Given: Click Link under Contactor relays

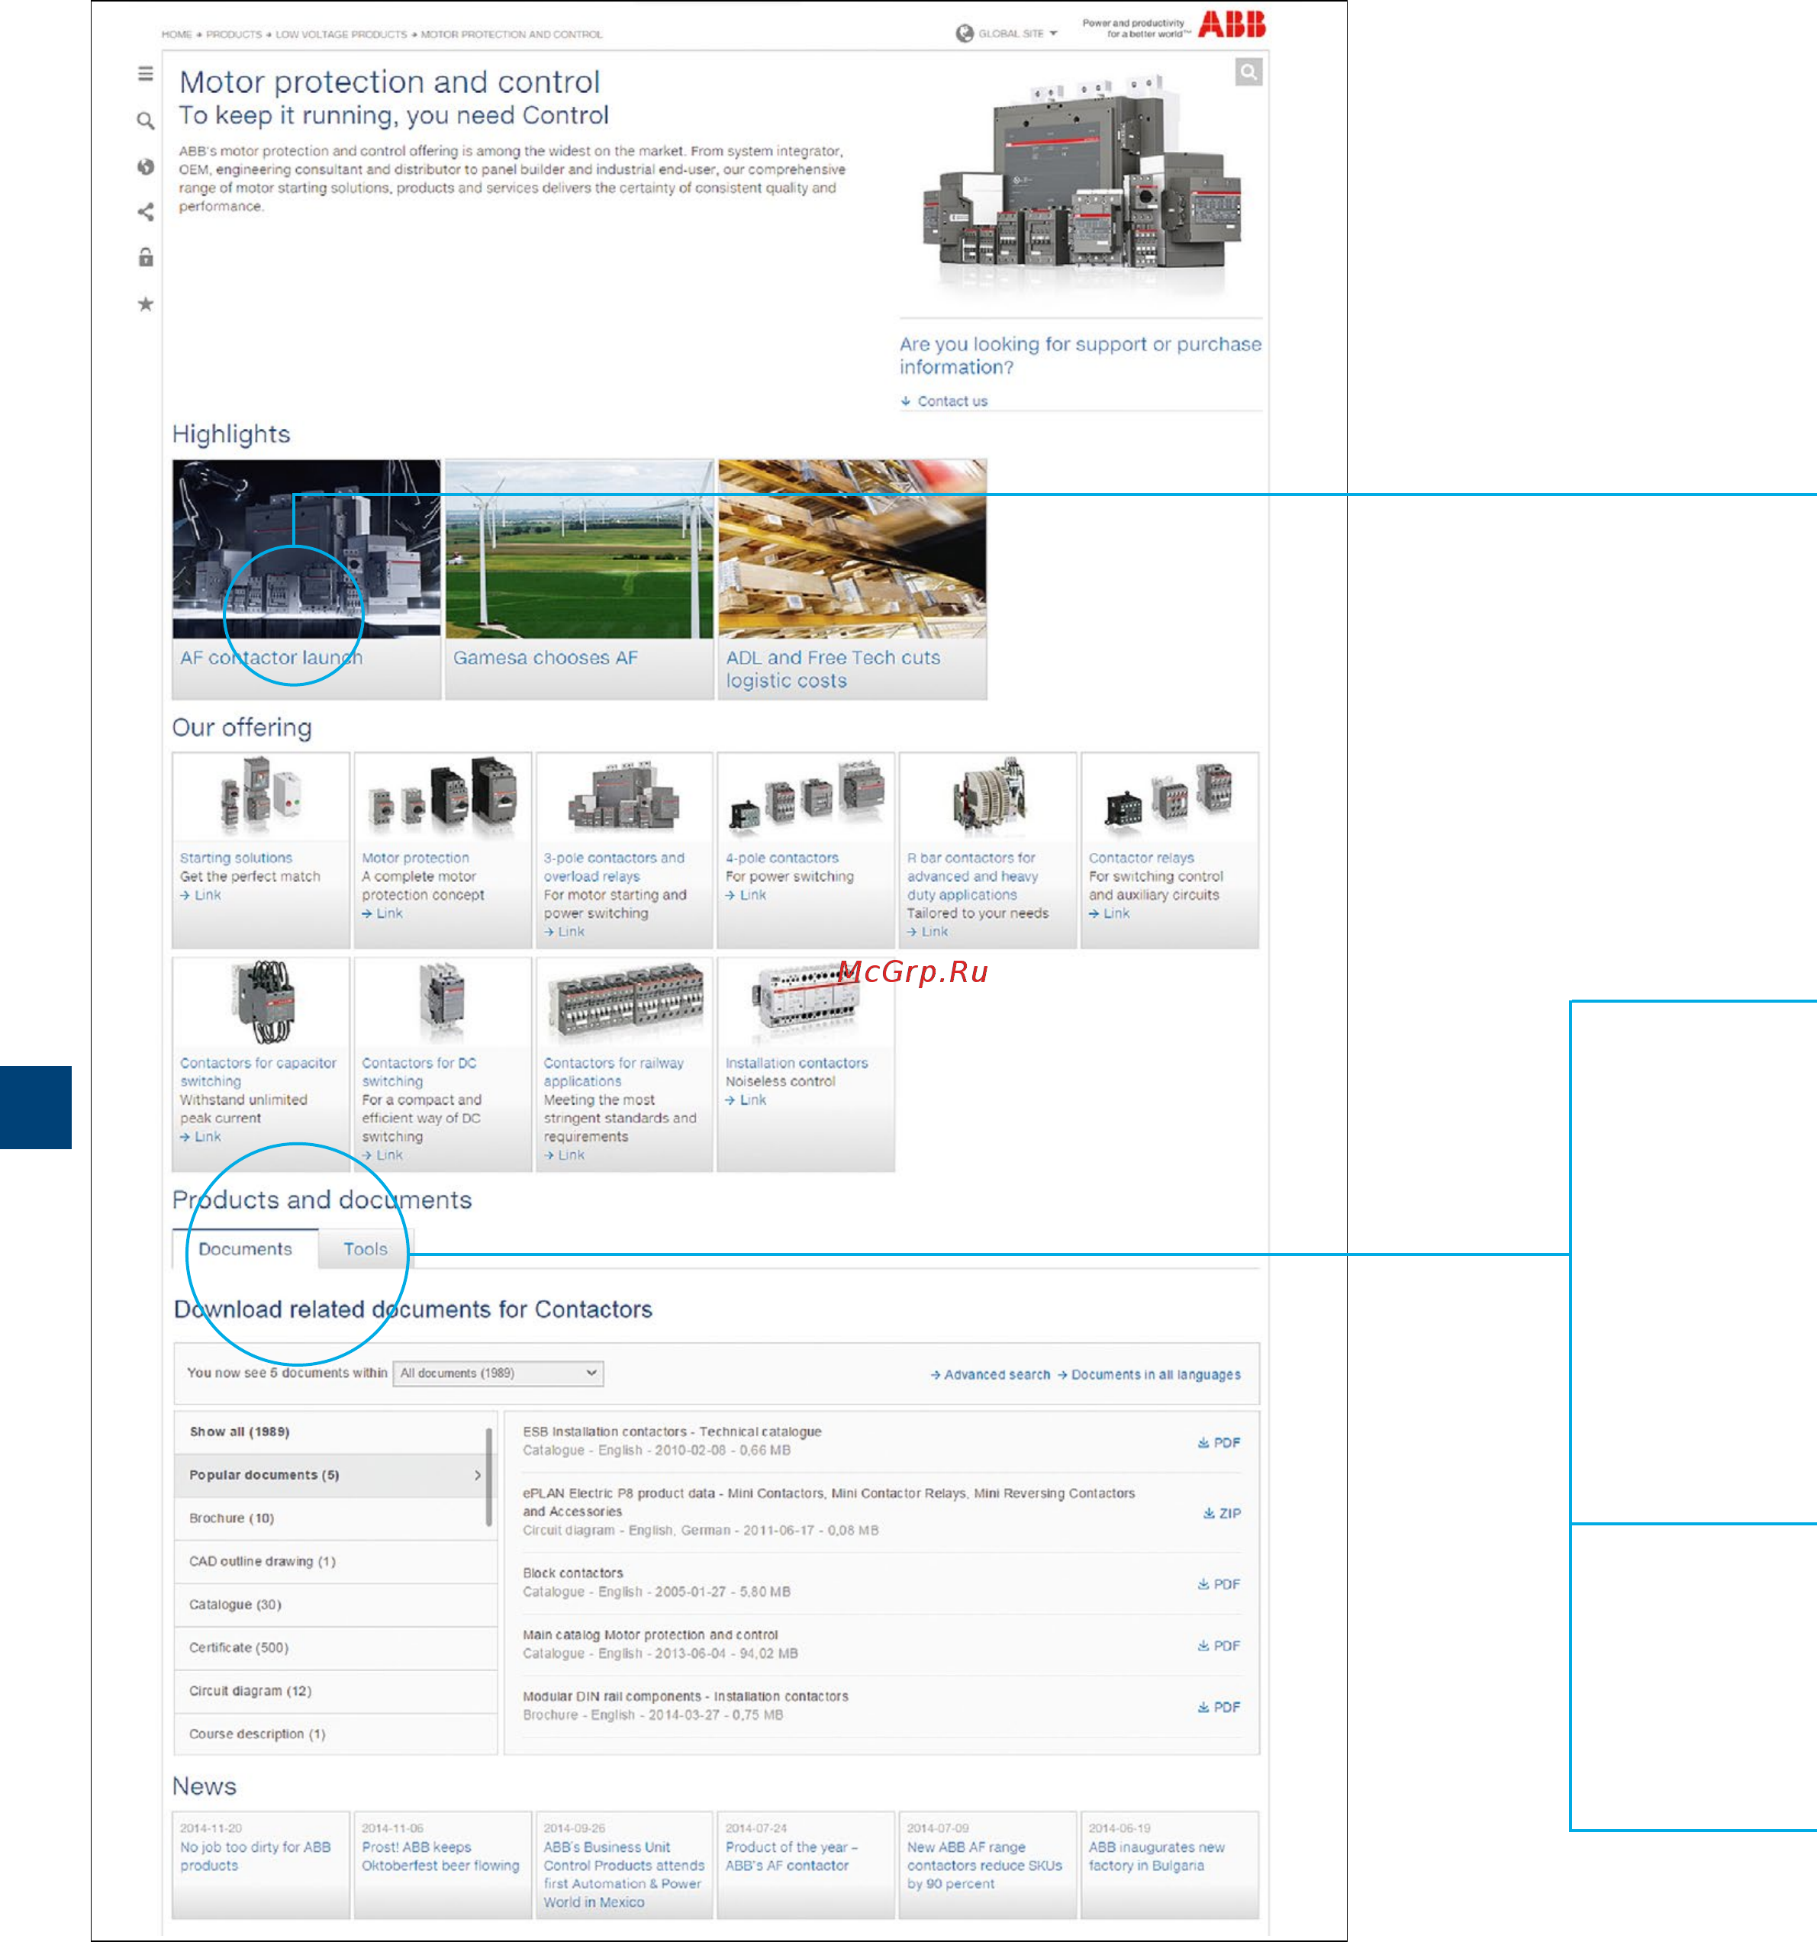Looking at the screenshot, I should click(1109, 913).
